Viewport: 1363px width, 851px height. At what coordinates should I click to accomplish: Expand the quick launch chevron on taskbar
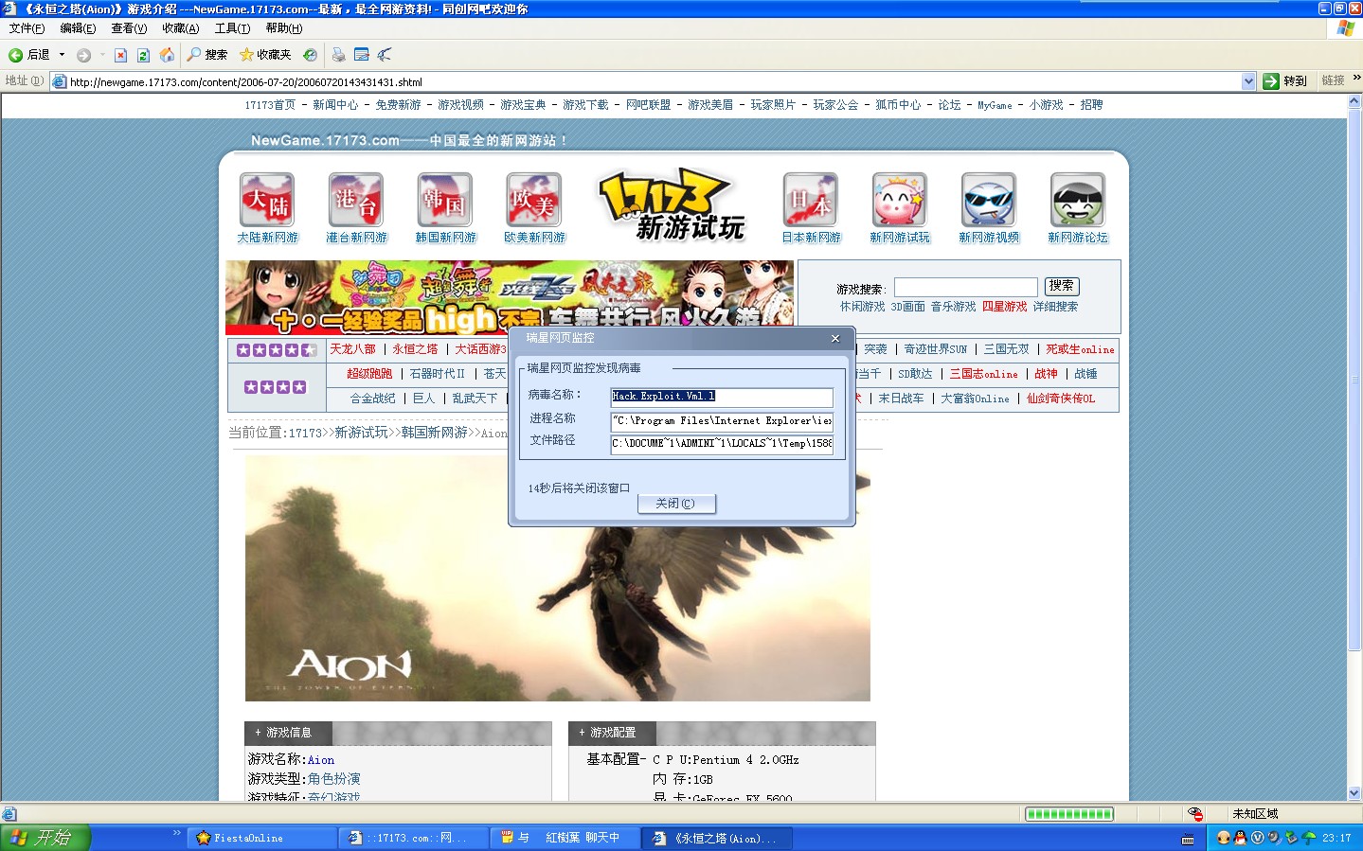(x=176, y=833)
